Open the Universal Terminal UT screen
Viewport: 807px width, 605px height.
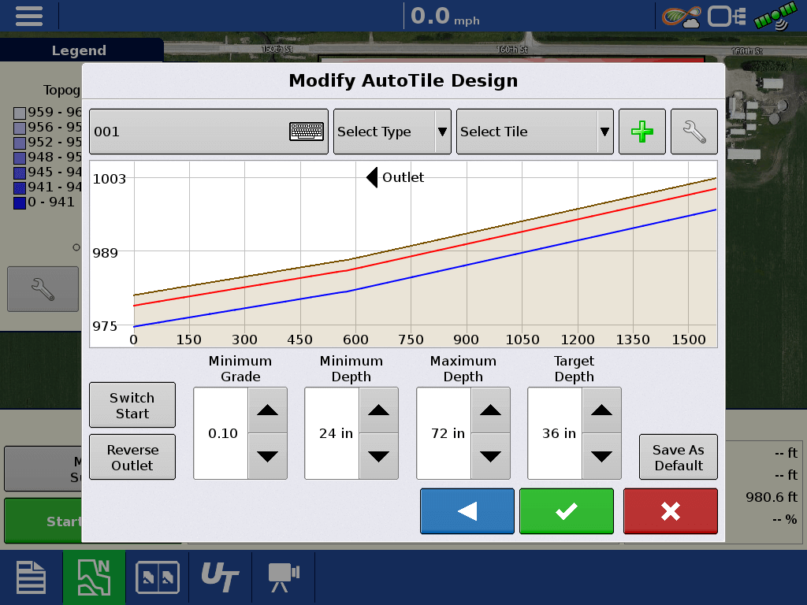coord(220,577)
